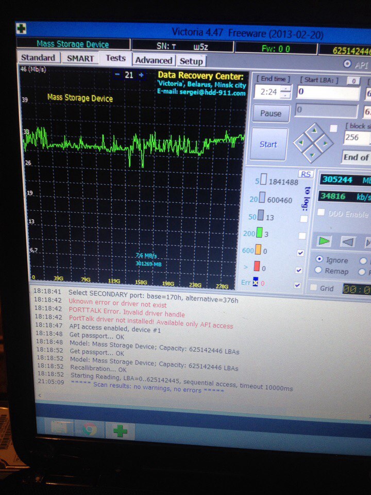The image size is (371, 495).
Task: Click log line 'API access enabled, device #1'
Action: point(115,328)
